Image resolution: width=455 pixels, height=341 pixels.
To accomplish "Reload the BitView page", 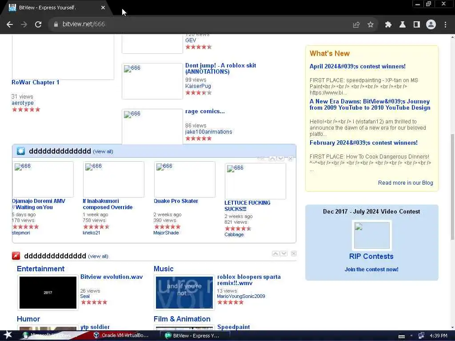I will click(38, 25).
